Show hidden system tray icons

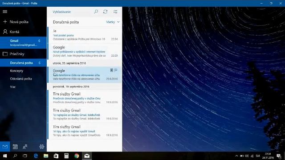[x=236, y=156]
